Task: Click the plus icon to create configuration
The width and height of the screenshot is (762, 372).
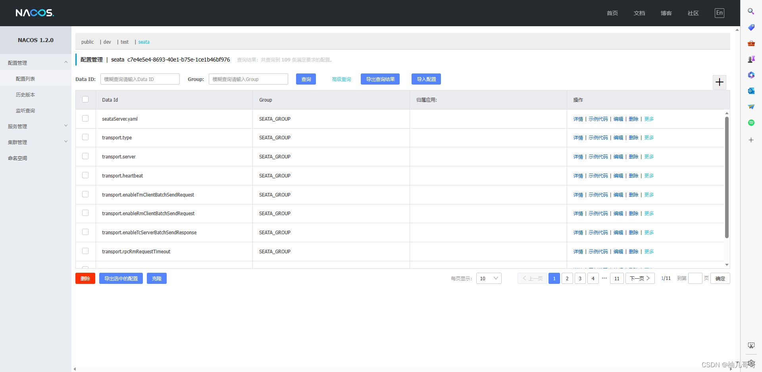Action: tap(719, 82)
